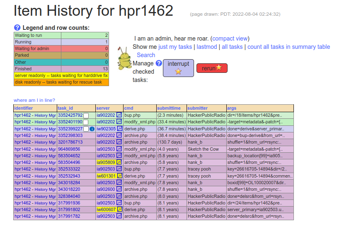Open server graph icon for task 317991936

click(119, 203)
